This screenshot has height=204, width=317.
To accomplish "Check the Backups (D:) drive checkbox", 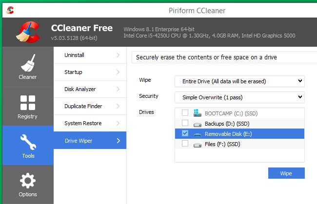I will [185, 123].
